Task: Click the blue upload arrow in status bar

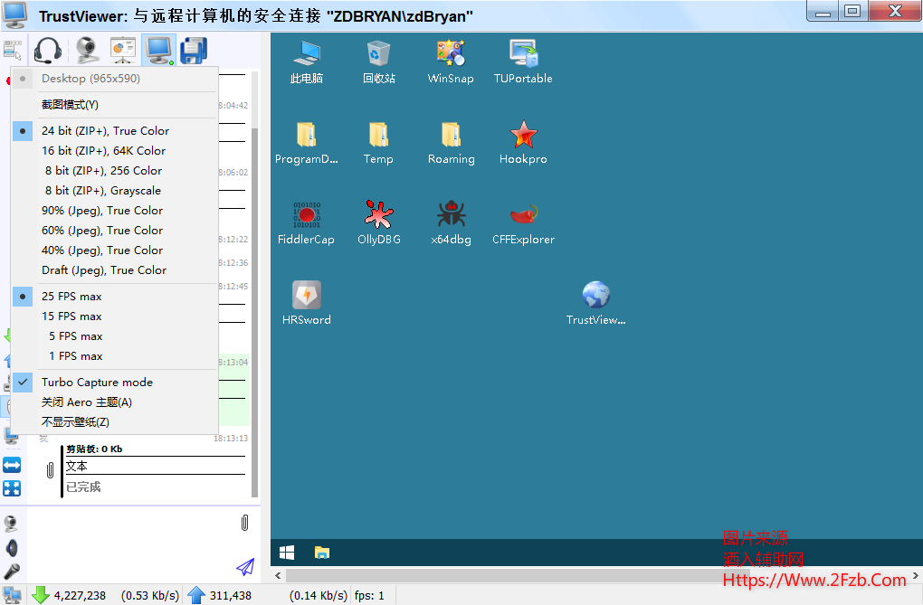Action: pos(196,595)
